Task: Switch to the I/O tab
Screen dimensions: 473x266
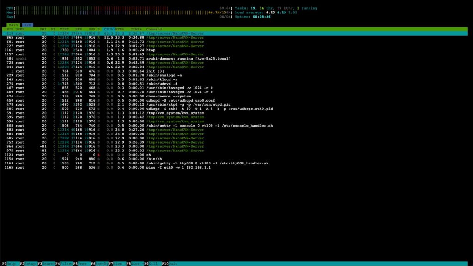Action: click(x=27, y=25)
